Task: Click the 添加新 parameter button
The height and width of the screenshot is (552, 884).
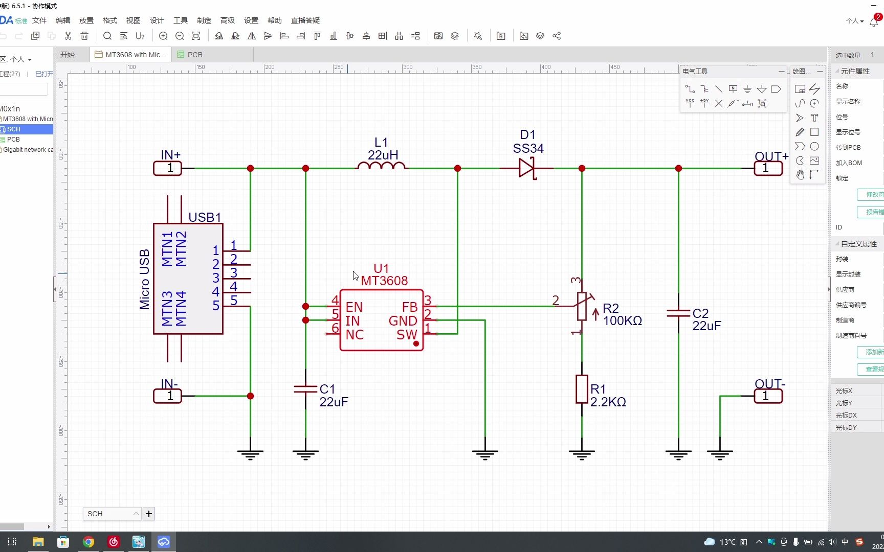Action: coord(870,352)
